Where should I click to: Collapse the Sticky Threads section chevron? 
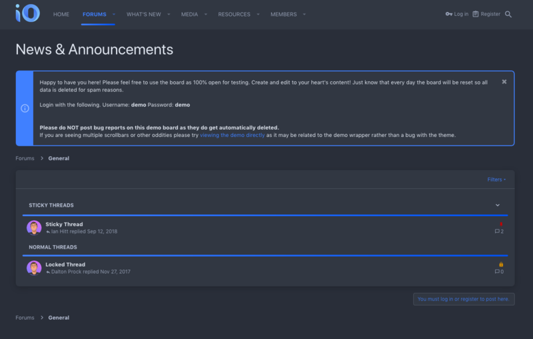(x=497, y=205)
